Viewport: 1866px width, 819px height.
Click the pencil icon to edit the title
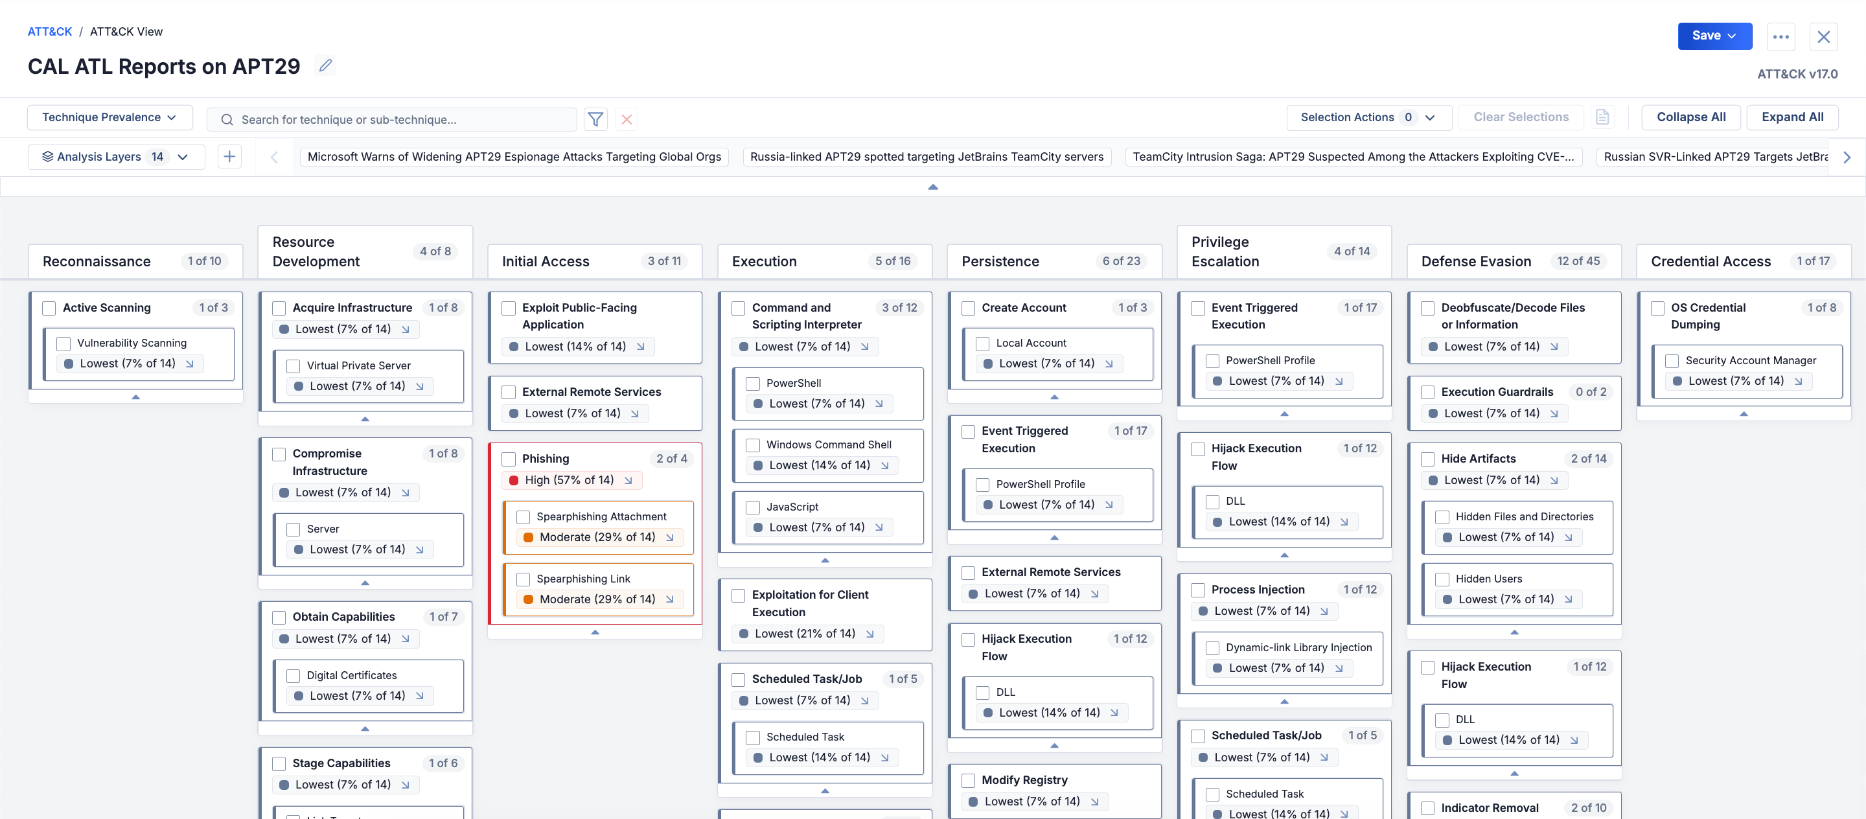325,66
